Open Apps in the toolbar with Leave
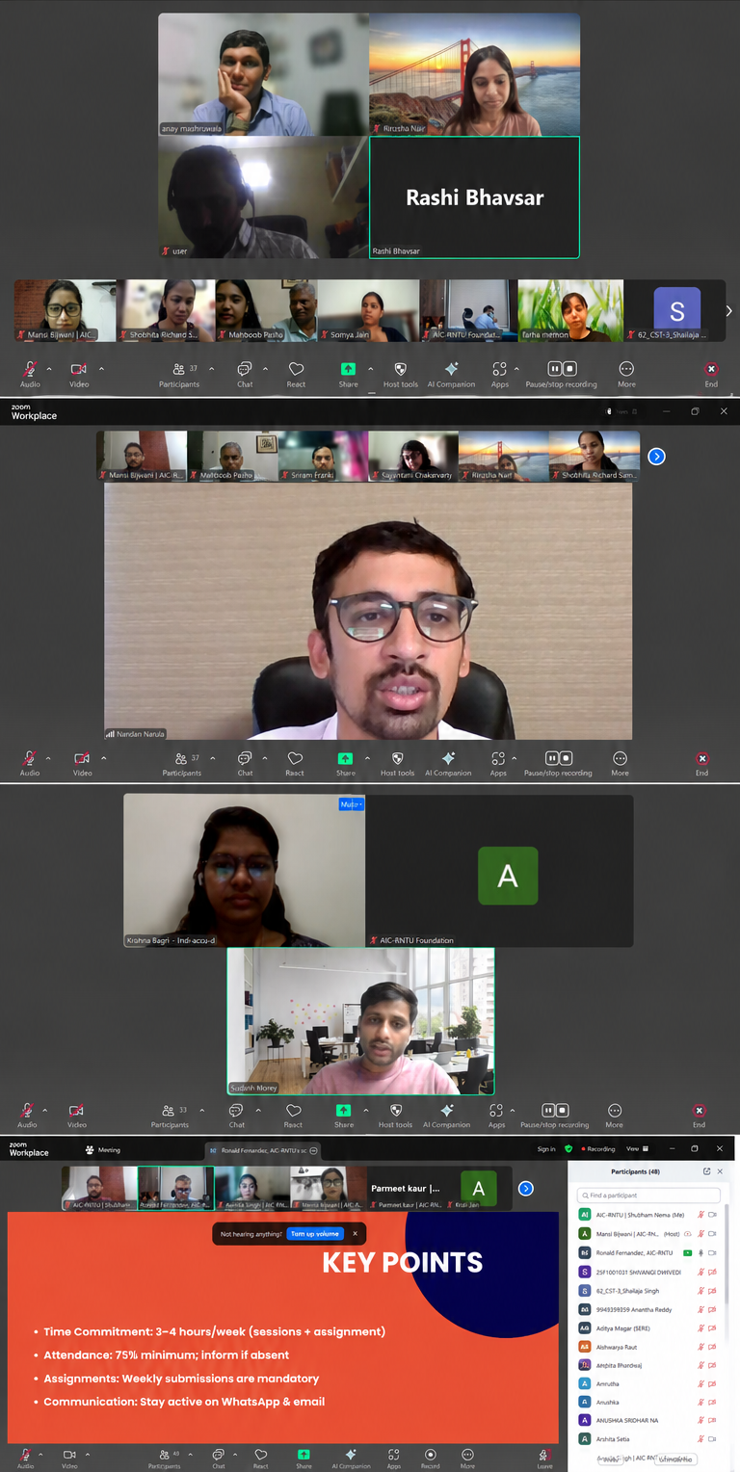 tap(393, 1458)
